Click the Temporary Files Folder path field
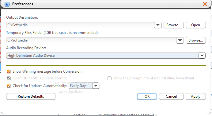The width and height of the screenshot is (212, 116). coord(91,40)
